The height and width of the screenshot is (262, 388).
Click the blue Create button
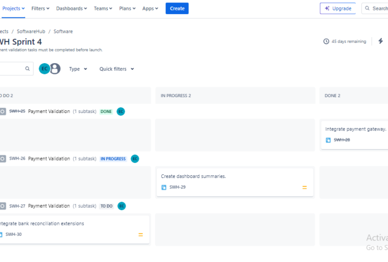[x=177, y=8]
